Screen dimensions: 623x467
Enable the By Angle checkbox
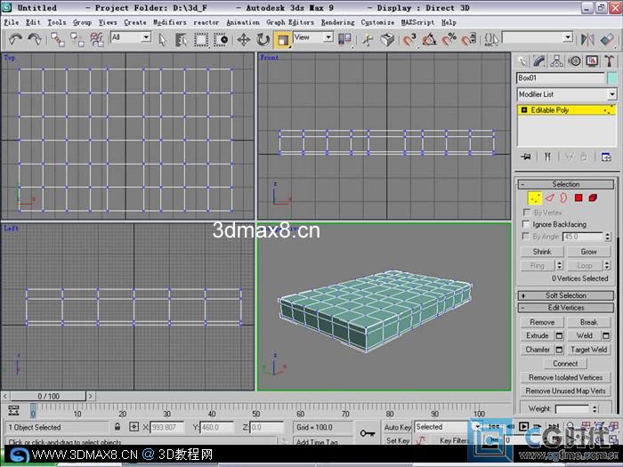point(526,237)
